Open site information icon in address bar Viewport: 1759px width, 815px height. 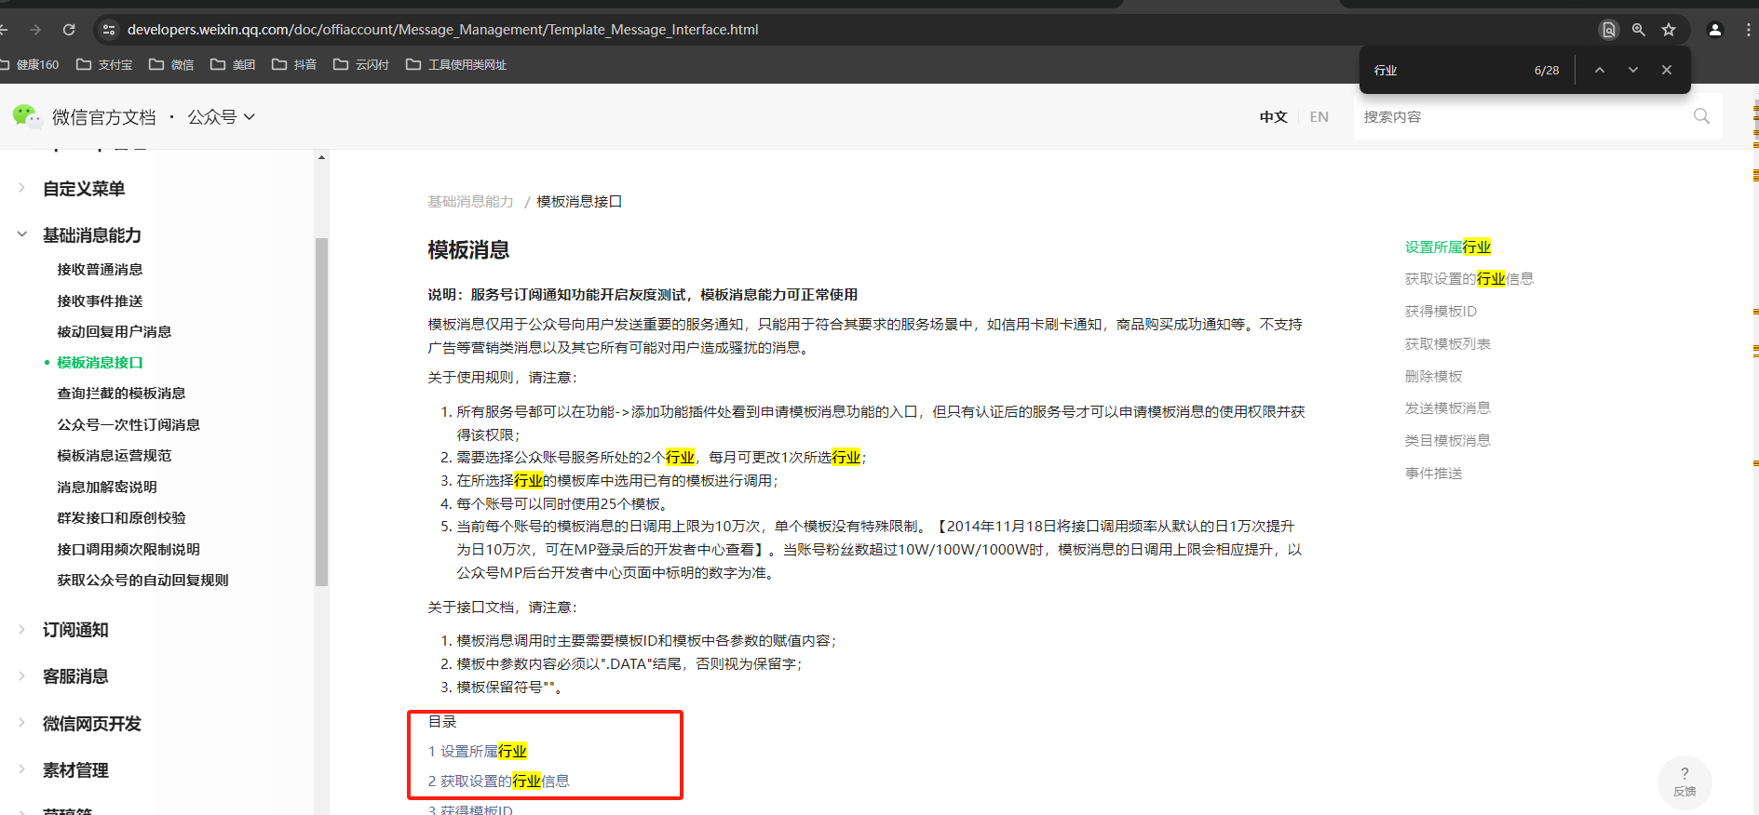pyautogui.click(x=109, y=30)
